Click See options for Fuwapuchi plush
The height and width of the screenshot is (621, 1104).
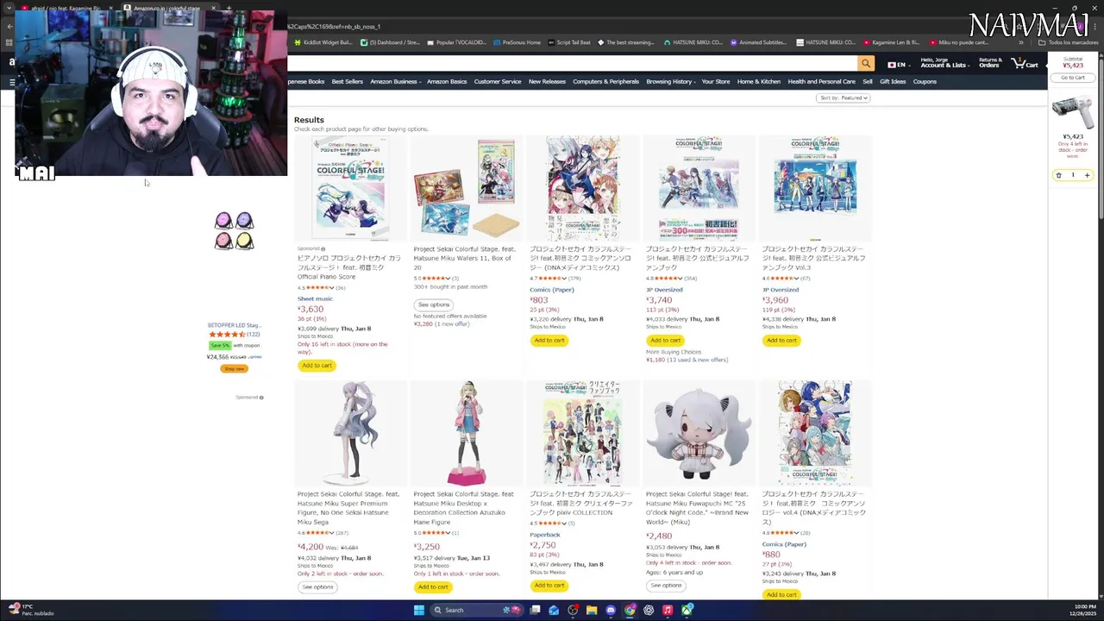tap(666, 585)
